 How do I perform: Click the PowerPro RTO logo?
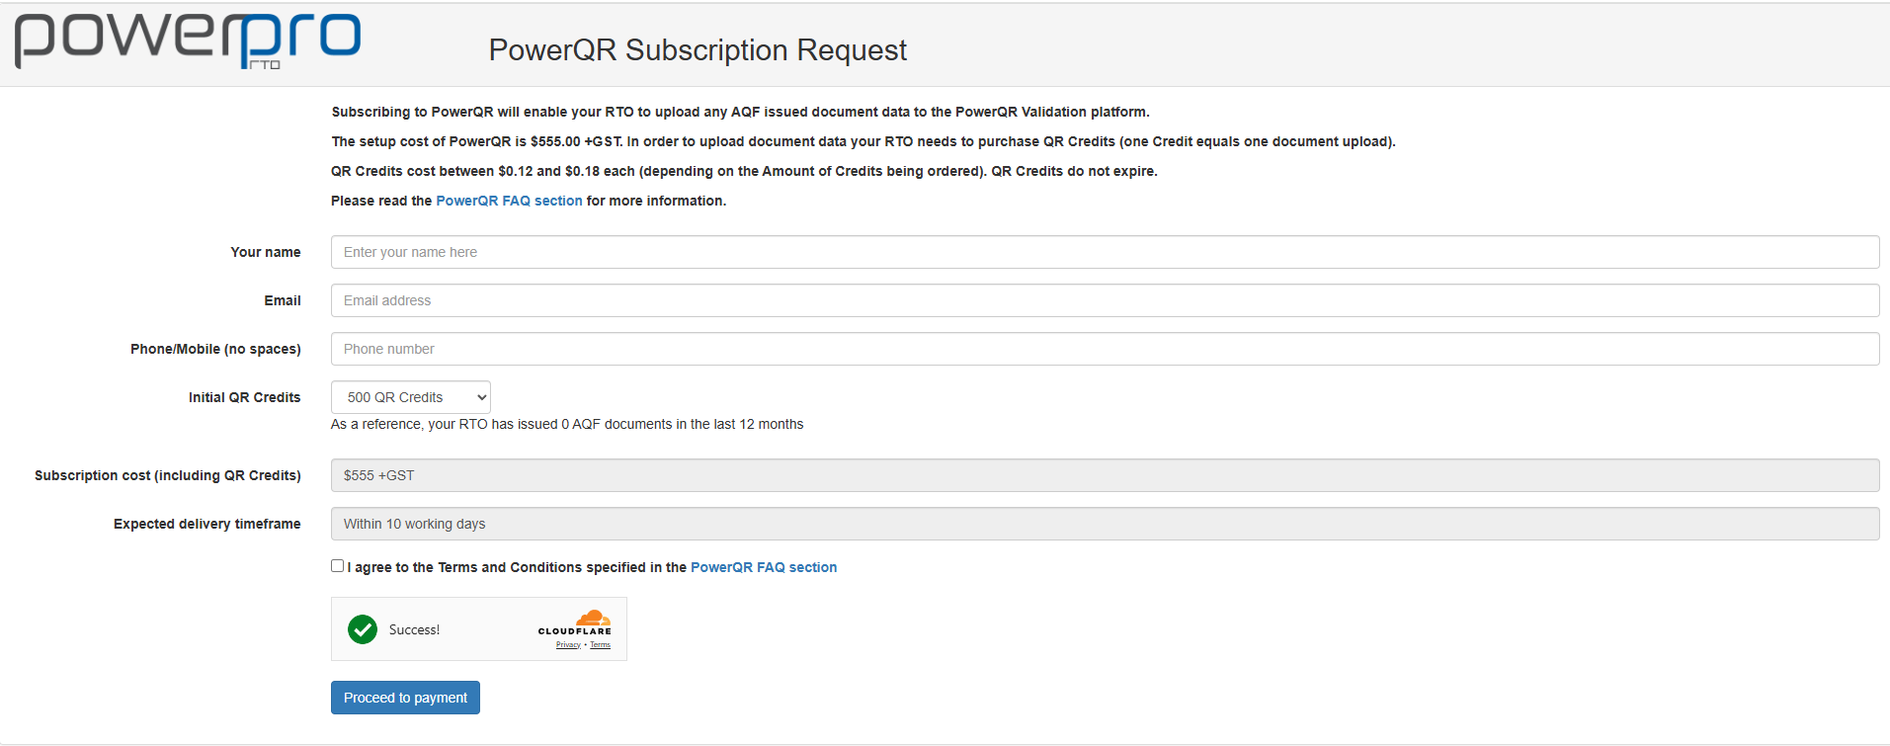pyautogui.click(x=188, y=41)
